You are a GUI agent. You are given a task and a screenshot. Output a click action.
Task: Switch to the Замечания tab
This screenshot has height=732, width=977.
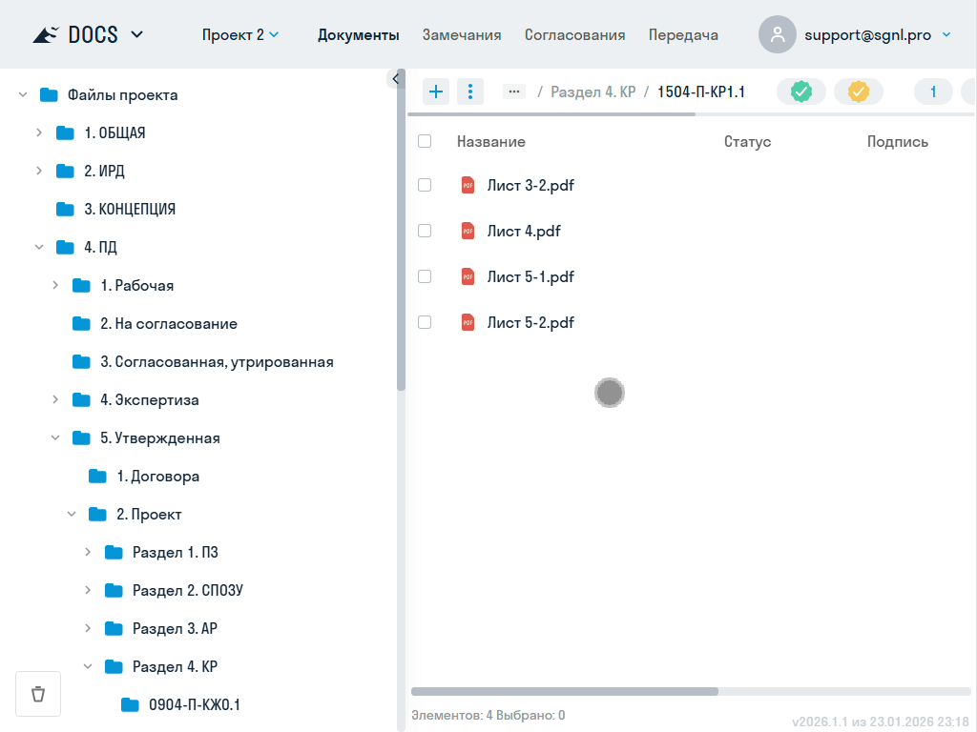pyautogui.click(x=462, y=35)
